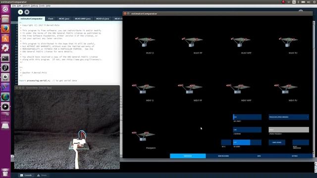
Task: Open the Console tab at the bottom
Action: pos(26,175)
